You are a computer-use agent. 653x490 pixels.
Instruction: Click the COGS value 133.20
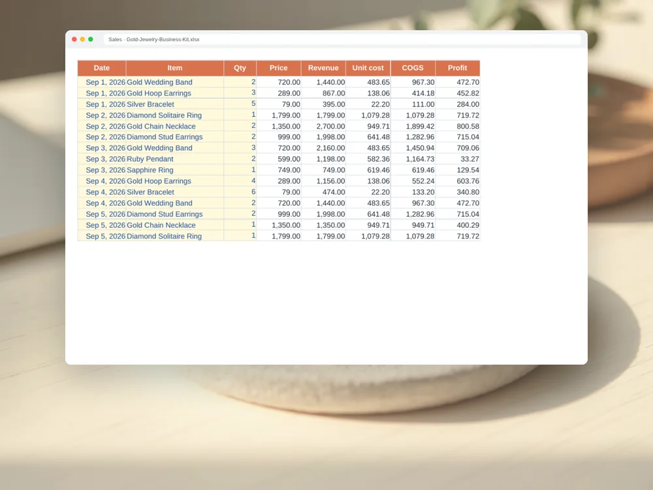tap(423, 192)
